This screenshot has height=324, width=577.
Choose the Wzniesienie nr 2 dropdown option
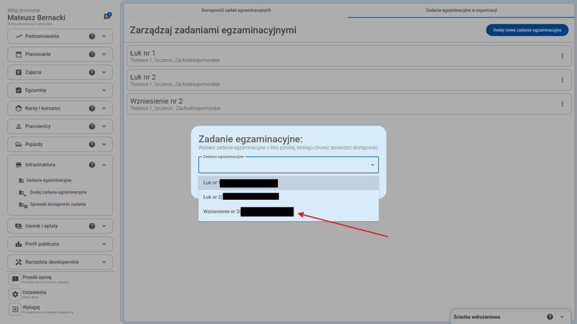tap(248, 211)
